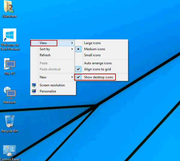
Task: Expand the Sort by submenu arrow
Action: coord(72,49)
